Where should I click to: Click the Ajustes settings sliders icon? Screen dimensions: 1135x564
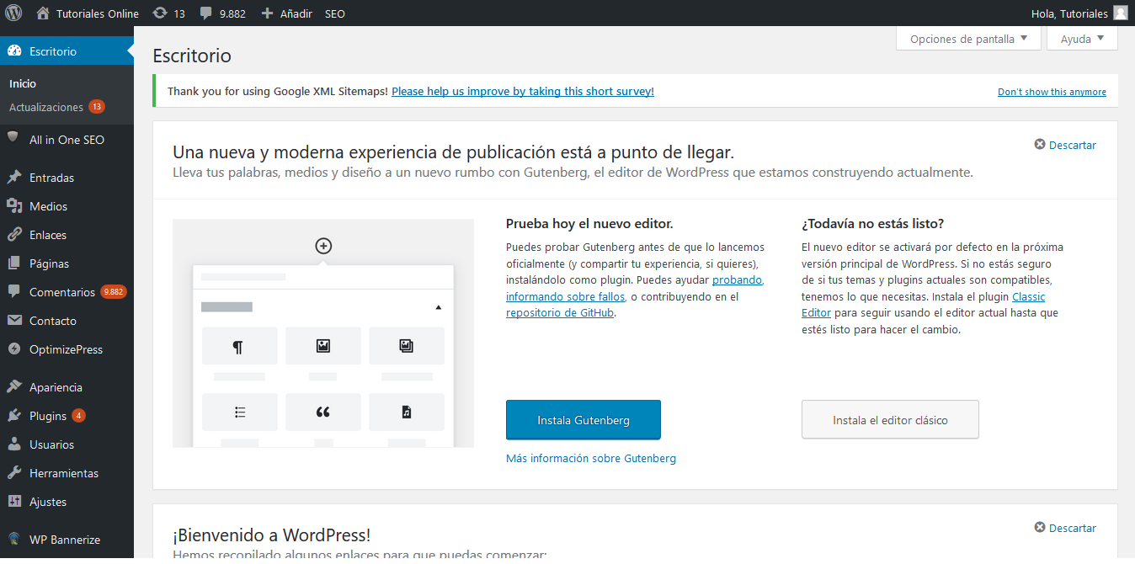tap(14, 502)
